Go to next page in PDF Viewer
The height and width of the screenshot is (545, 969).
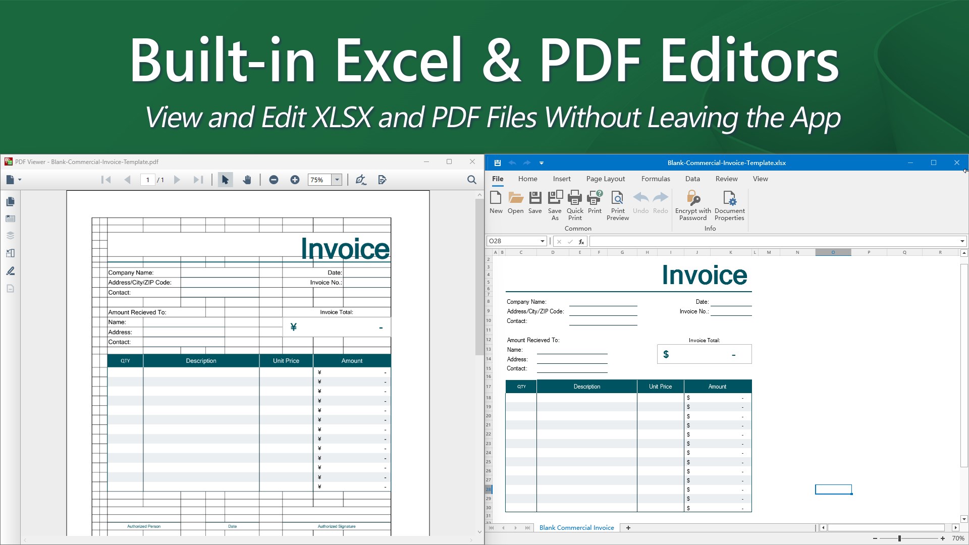pos(177,180)
